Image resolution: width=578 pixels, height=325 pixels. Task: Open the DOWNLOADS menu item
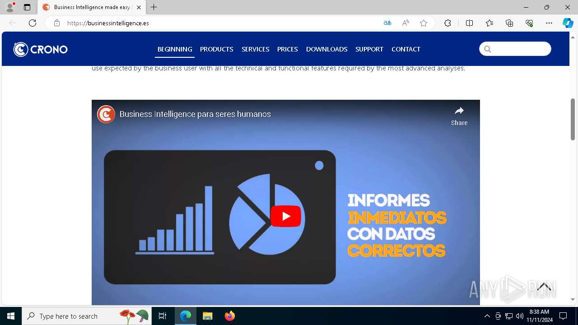tap(327, 49)
